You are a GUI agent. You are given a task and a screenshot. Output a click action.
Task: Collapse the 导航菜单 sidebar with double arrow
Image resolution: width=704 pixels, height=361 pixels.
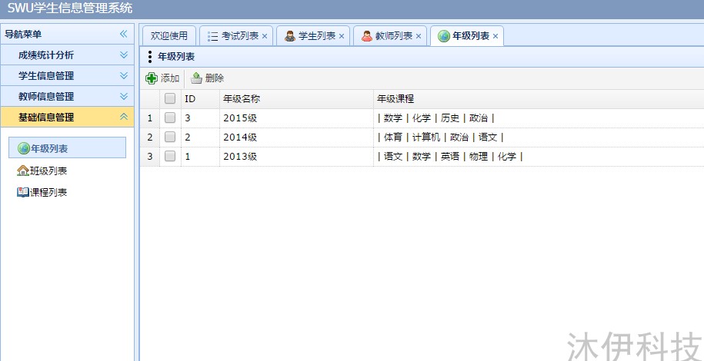(124, 34)
